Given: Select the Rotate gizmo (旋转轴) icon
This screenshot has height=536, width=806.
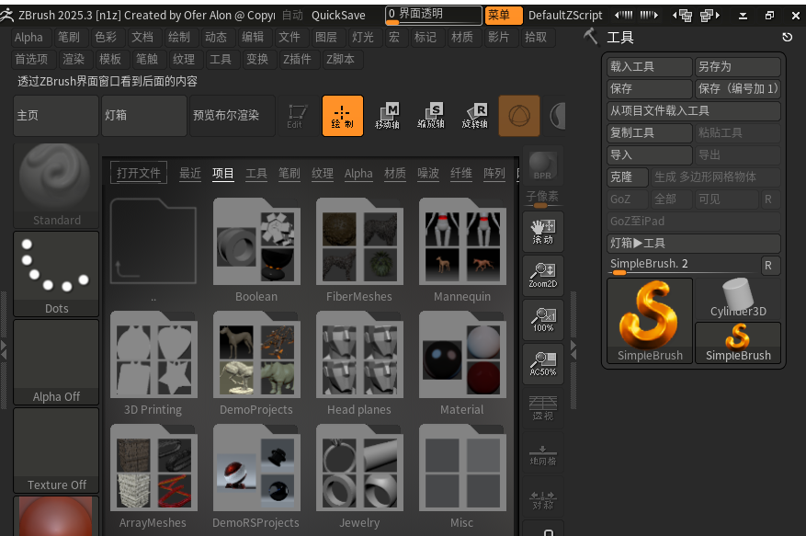Looking at the screenshot, I should coord(474,116).
